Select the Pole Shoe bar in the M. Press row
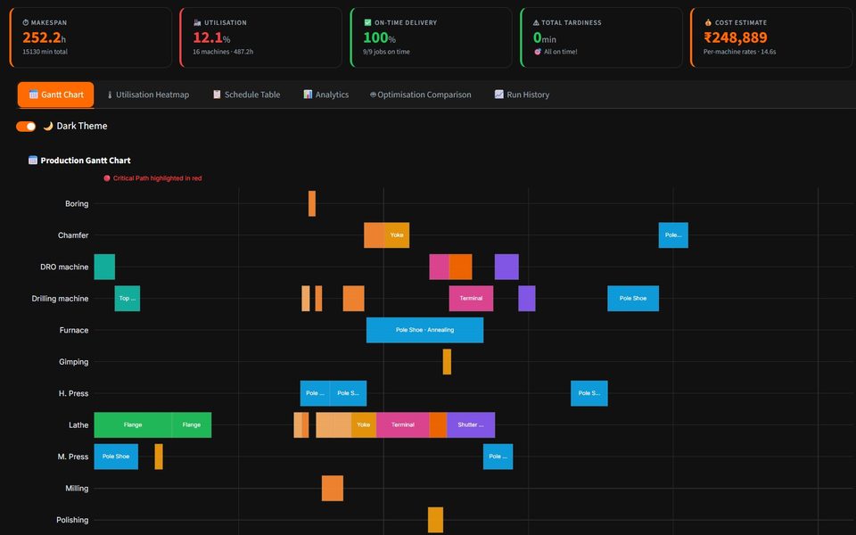The image size is (856, 535). [x=116, y=457]
